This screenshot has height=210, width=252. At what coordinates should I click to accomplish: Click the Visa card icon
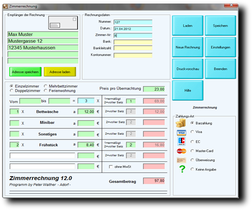(x=182, y=133)
